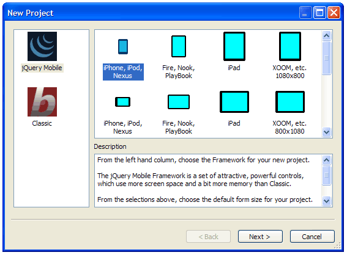Click the disabled < Back button
Viewport: 347px width, 255px height.
tap(208, 237)
